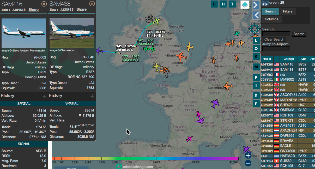Toggle the P map button
Image resolution: width=315 pixels, height=169 pixels.
click(x=256, y=77)
